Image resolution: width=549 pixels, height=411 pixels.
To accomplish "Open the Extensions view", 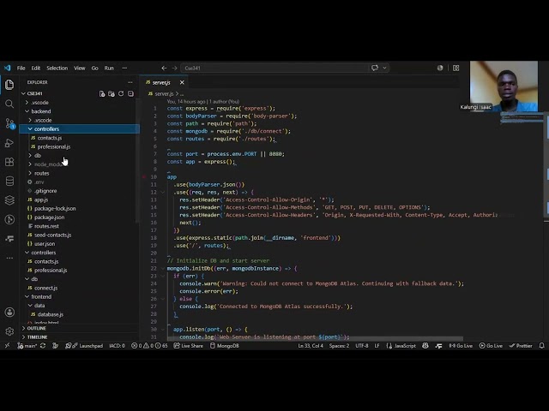I will (x=9, y=162).
